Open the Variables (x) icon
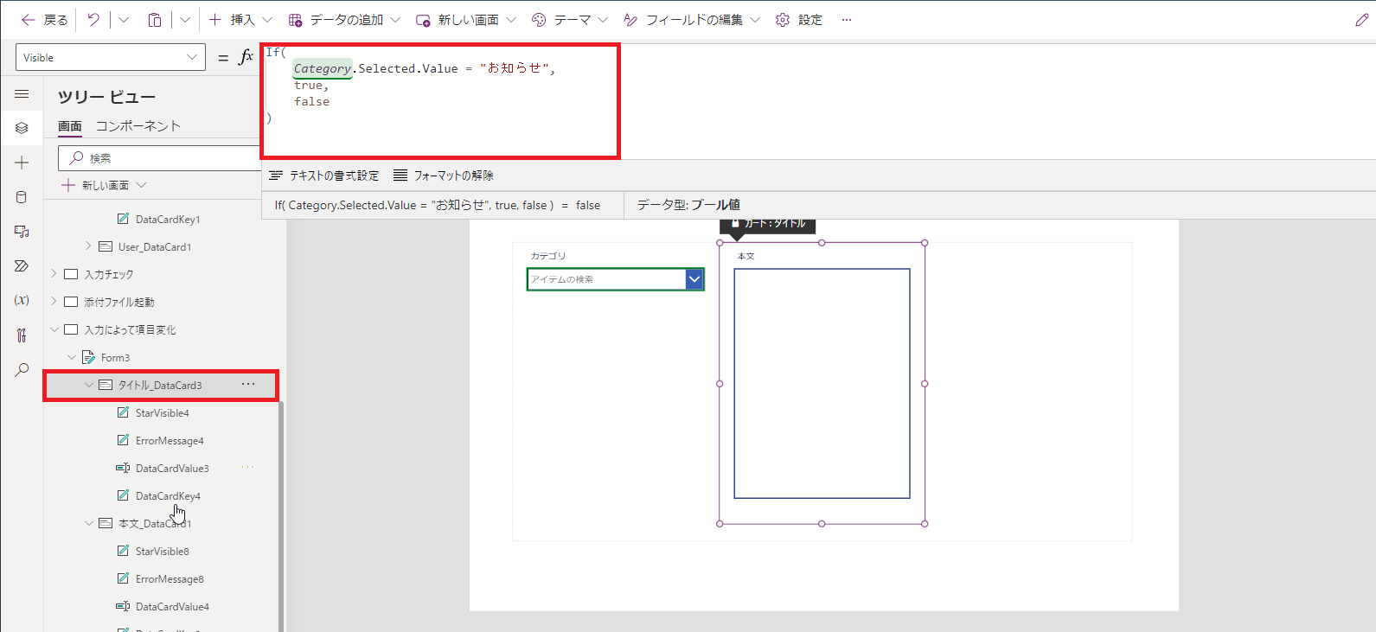Image resolution: width=1376 pixels, height=632 pixels. pos(22,300)
